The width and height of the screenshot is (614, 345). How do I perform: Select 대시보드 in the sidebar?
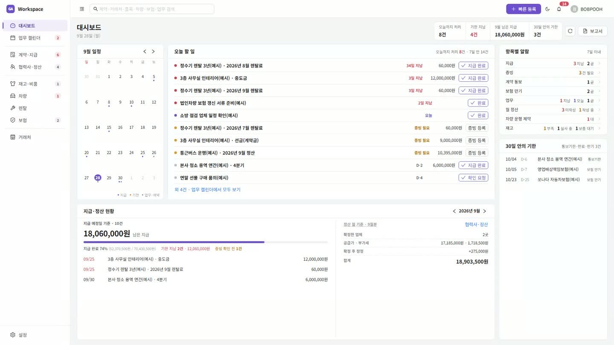(x=35, y=26)
